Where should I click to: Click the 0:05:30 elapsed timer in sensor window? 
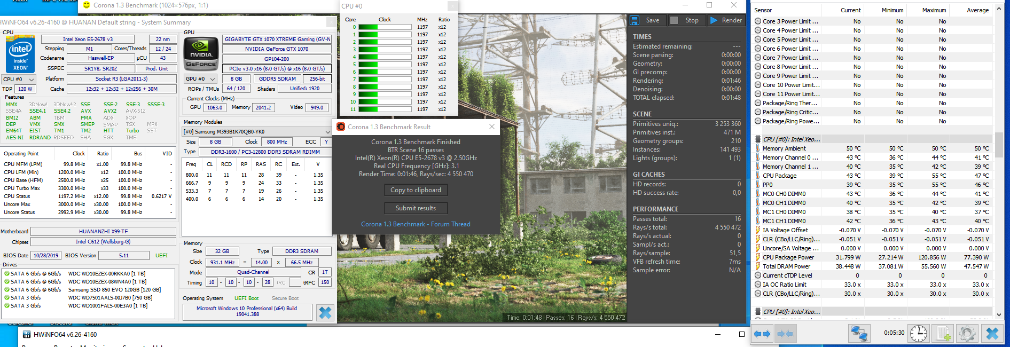(894, 333)
